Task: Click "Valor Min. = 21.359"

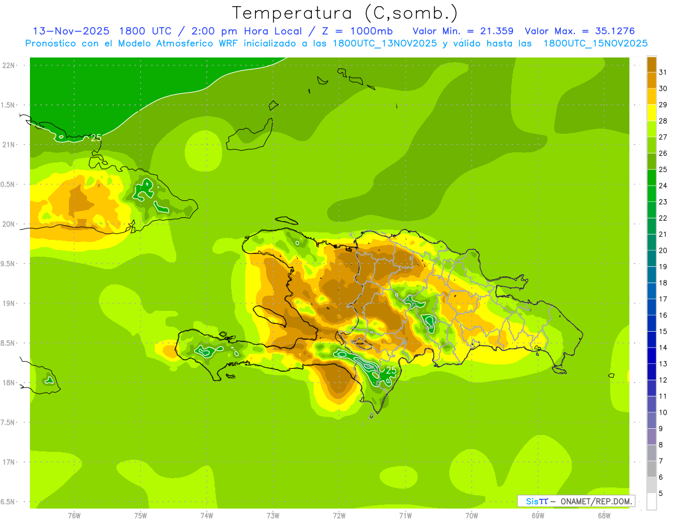Action: [x=463, y=31]
